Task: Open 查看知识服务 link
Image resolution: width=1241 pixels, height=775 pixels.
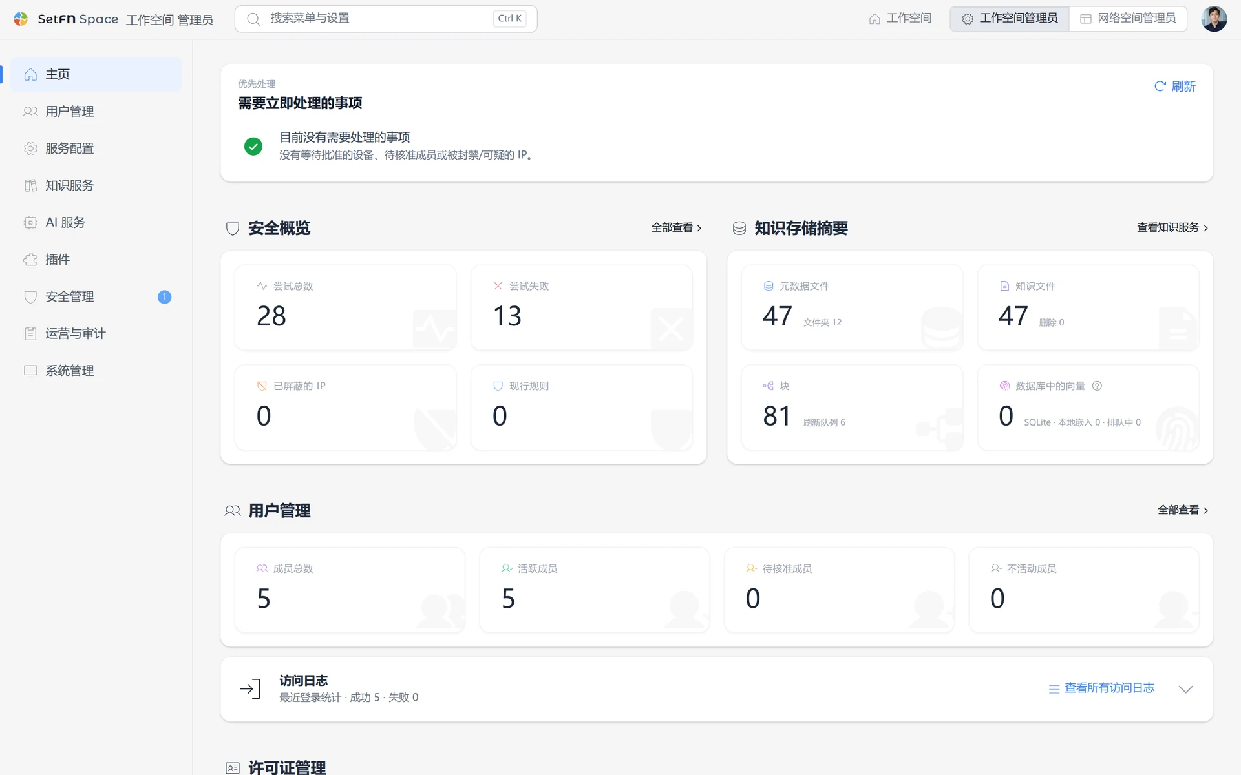Action: 1172,228
